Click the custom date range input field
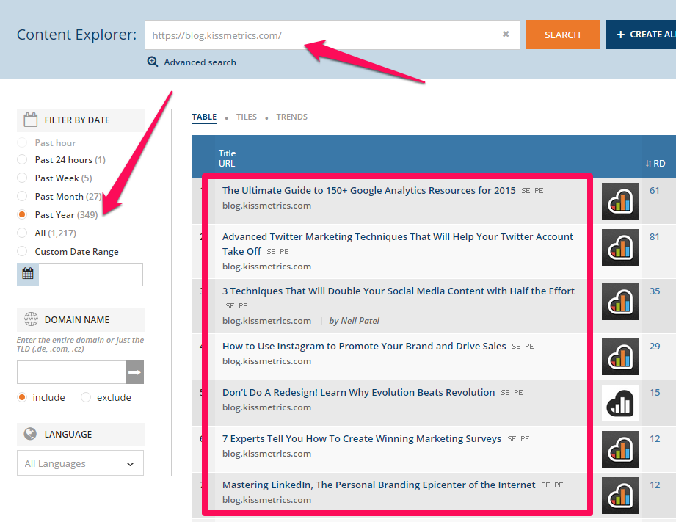Image resolution: width=676 pixels, height=522 pixels. 90,275
